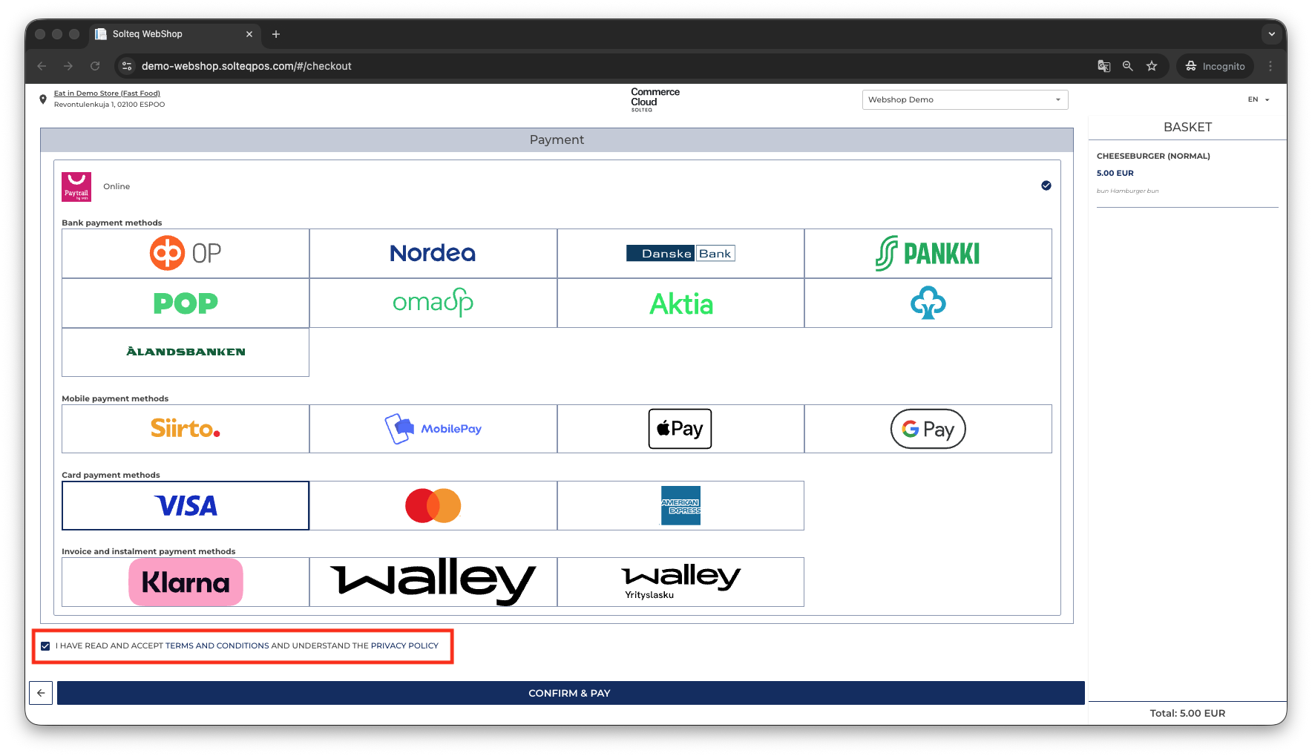Choose Säästöpankki tree logo payment
The image size is (1312, 756).
(x=928, y=303)
